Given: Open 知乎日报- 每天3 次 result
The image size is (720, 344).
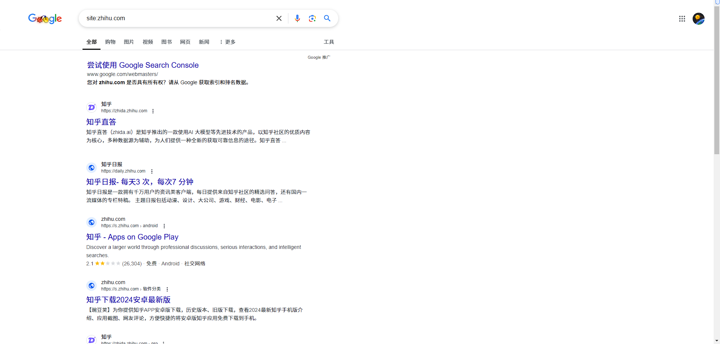Looking at the screenshot, I should coord(140,182).
